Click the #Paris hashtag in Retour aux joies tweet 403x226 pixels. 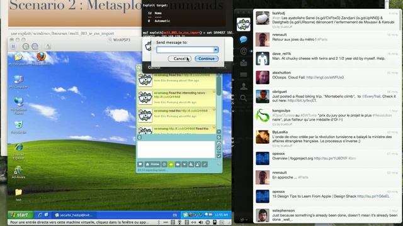click(x=322, y=40)
